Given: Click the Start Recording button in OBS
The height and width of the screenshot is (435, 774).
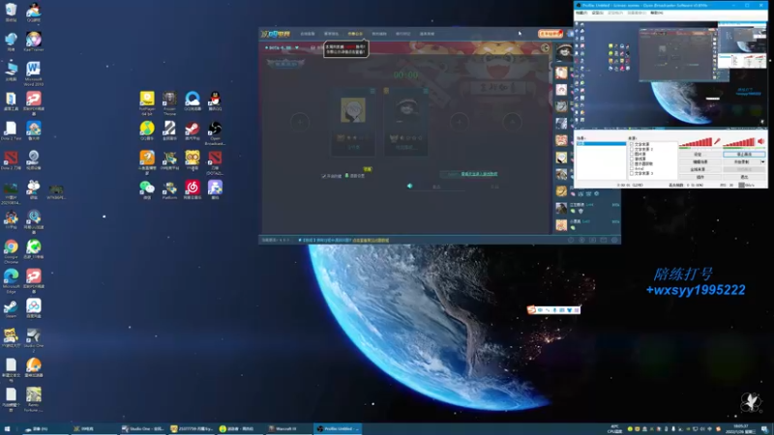Looking at the screenshot, I should coord(741,161).
